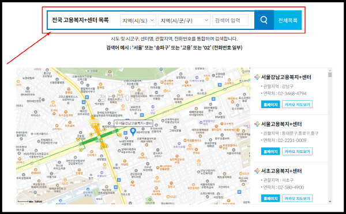Click the 전체목록 button
346x214 pixels.
tap(288, 20)
